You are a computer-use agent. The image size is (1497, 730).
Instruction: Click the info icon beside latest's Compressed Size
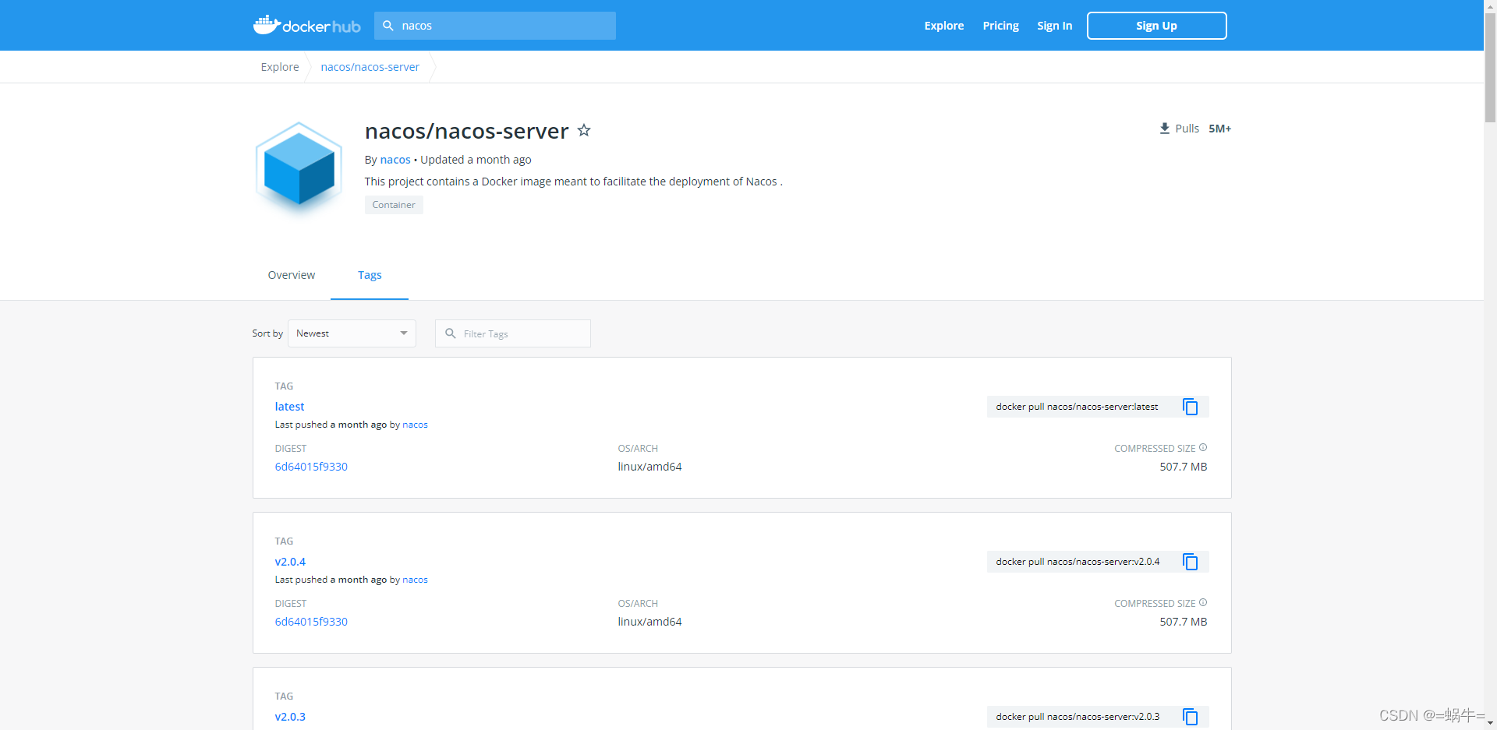tap(1203, 447)
